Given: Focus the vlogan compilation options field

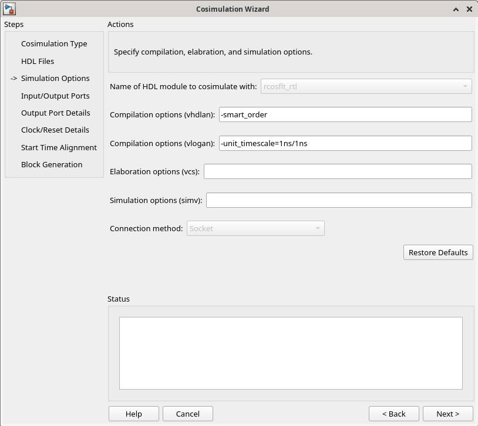Looking at the screenshot, I should [345, 144].
